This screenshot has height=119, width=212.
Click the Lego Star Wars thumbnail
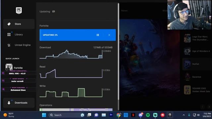(x=187, y=38)
